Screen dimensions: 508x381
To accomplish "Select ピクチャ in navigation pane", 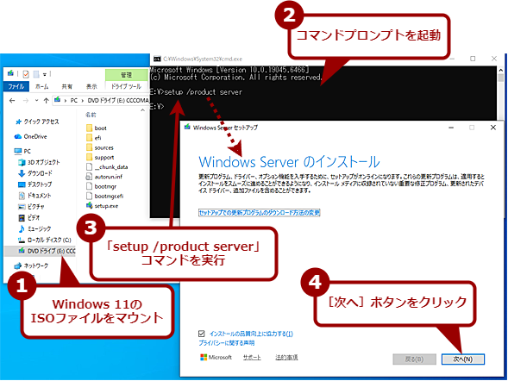I will click(31, 207).
